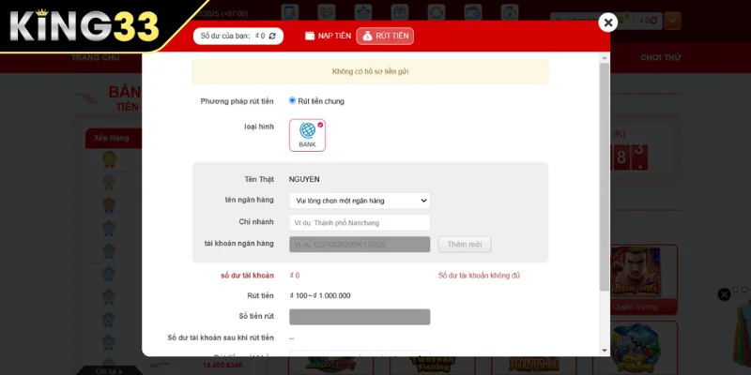Refresh balance icon beside Số dư của bạn
751x375 pixels.
[272, 36]
